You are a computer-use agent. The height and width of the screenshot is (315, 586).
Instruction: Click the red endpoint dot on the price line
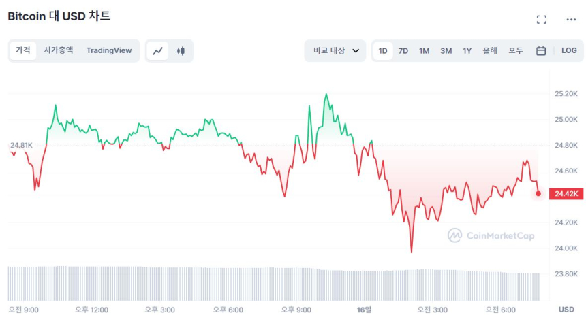(x=538, y=194)
